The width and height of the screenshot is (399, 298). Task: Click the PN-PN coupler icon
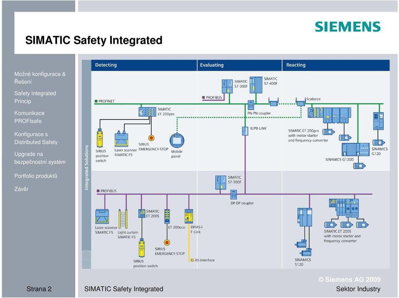pos(251,105)
